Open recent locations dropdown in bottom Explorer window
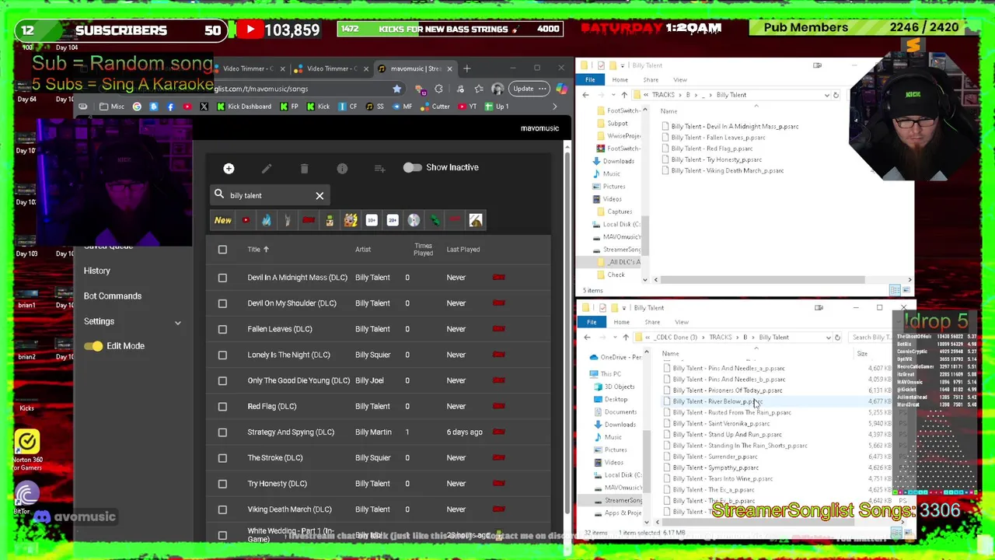 pos(616,338)
